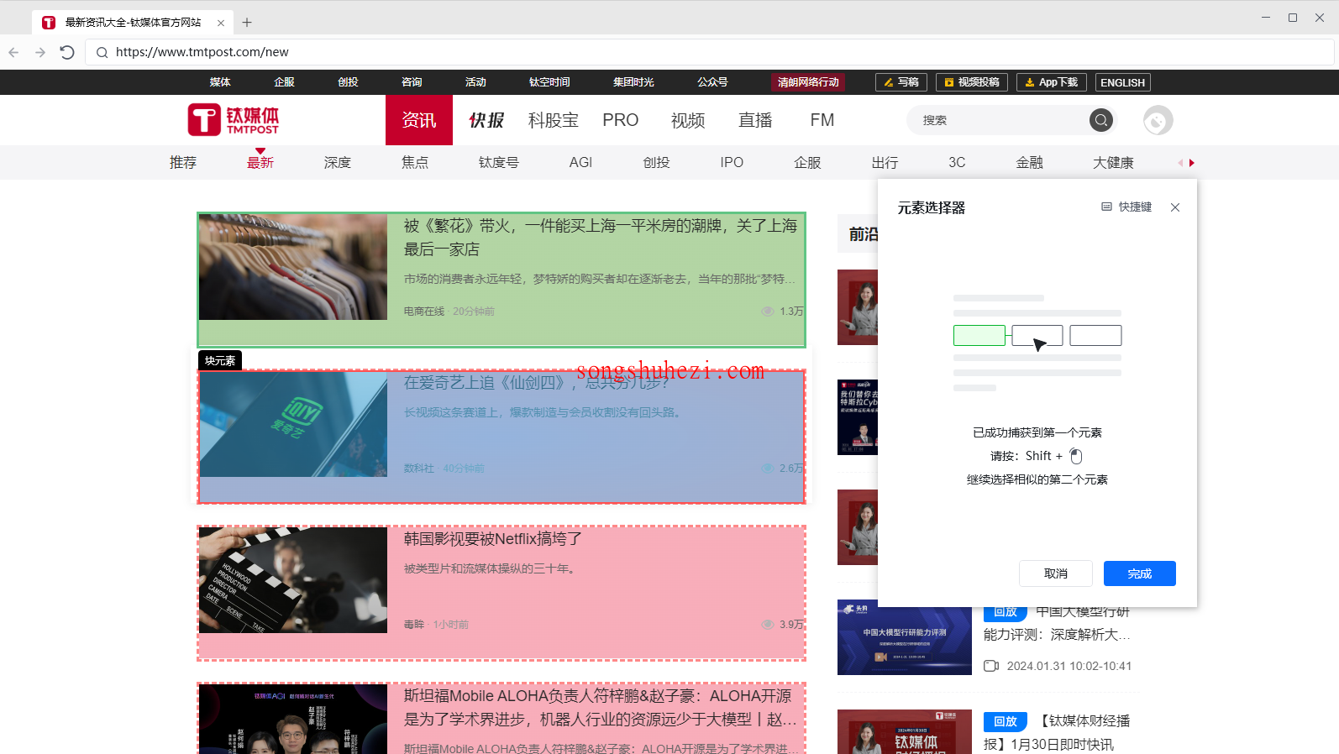Switch to 出行 category
The image size is (1339, 754).
coord(885,163)
